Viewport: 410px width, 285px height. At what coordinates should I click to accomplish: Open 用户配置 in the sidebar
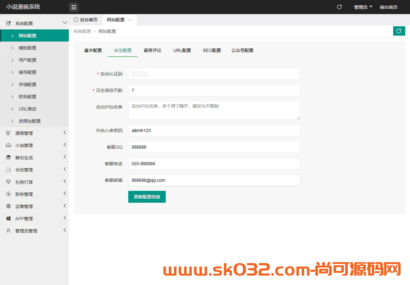point(34,60)
